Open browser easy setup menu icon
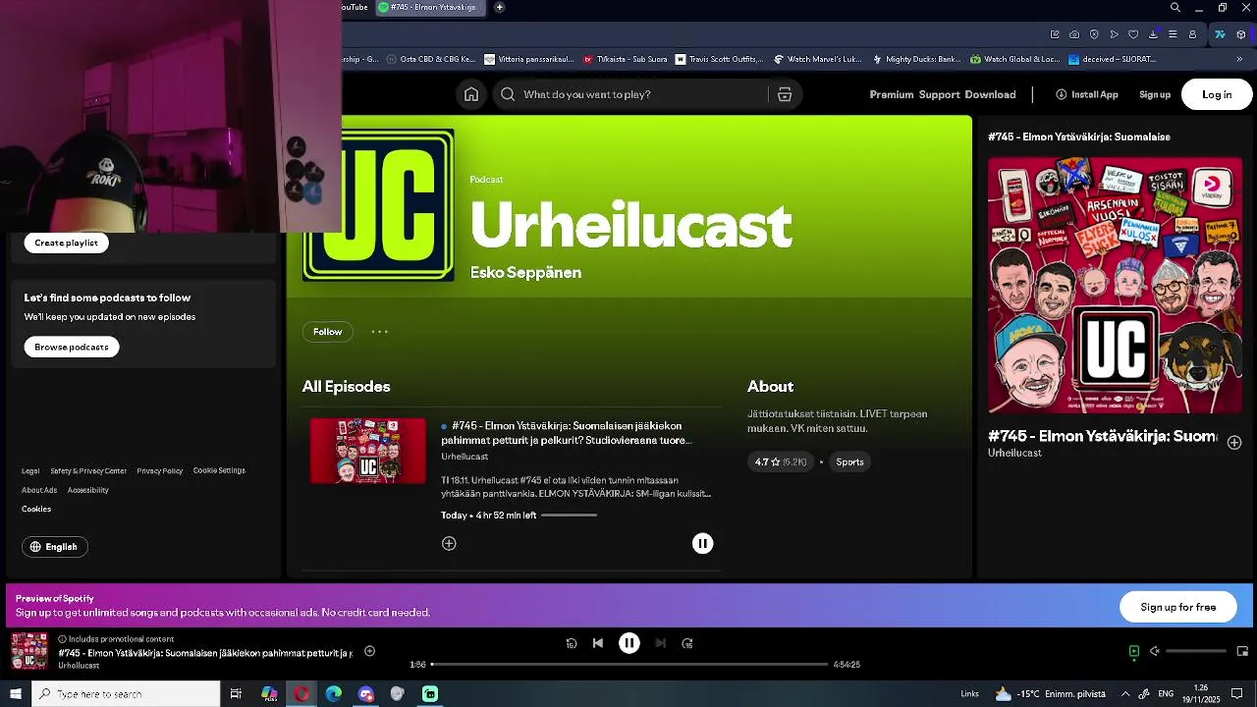This screenshot has height=707, width=1257. [1173, 34]
